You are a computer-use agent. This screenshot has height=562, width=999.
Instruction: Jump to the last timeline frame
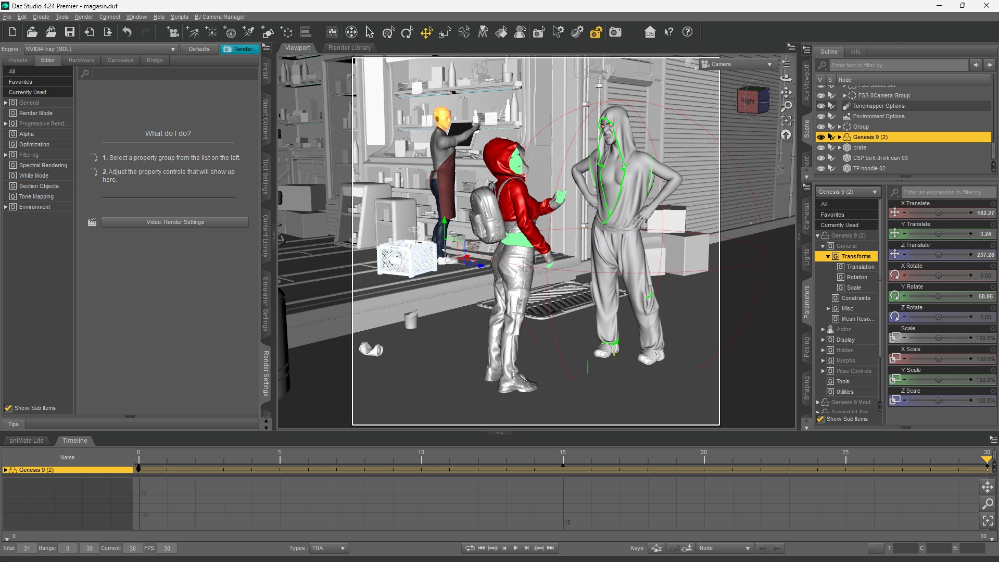550,548
